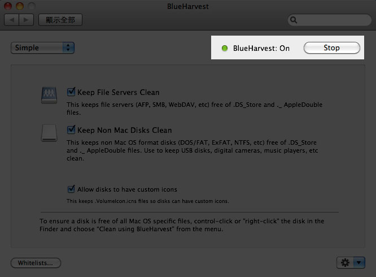Open the Whitelists dialog
This screenshot has width=376, height=277.
tap(36, 263)
